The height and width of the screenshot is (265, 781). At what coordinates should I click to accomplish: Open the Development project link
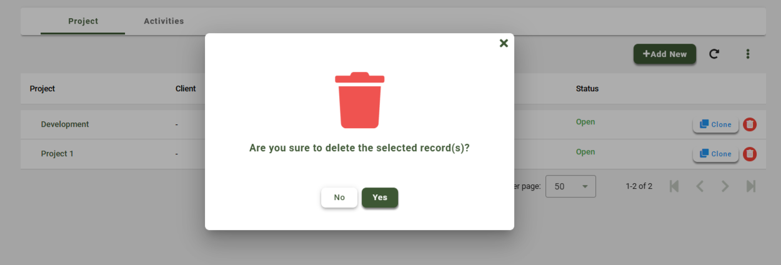pos(65,124)
